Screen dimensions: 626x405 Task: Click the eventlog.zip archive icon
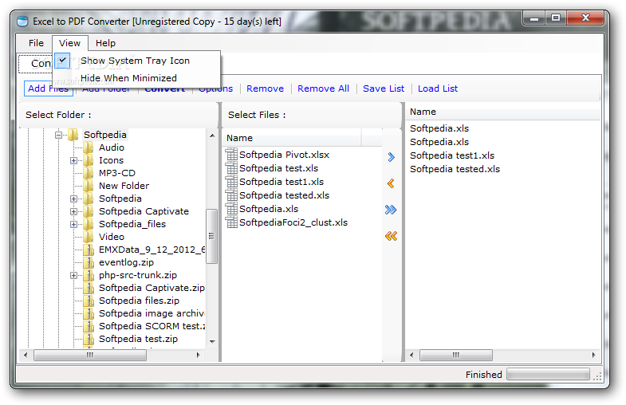[89, 262]
